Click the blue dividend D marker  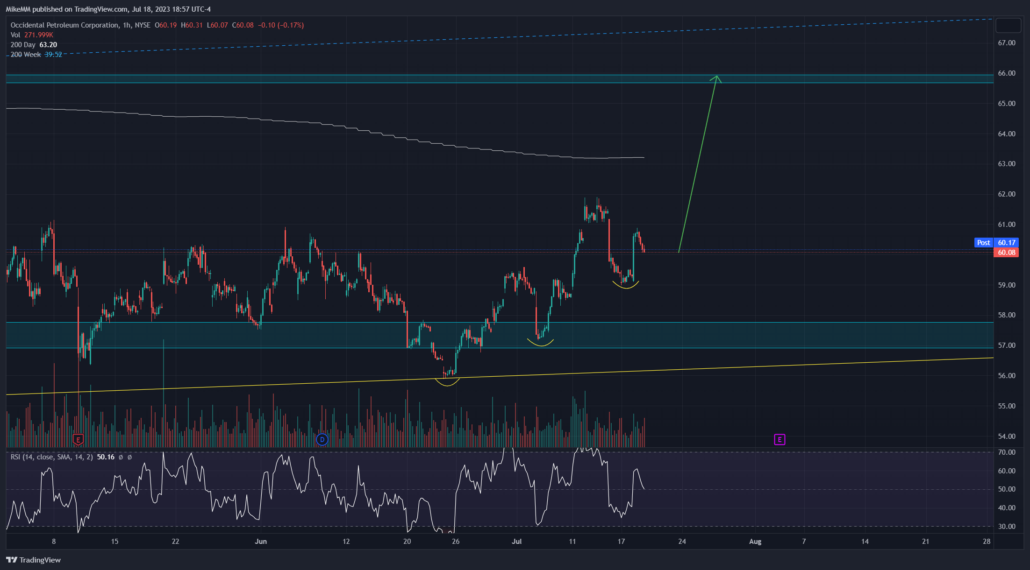322,439
